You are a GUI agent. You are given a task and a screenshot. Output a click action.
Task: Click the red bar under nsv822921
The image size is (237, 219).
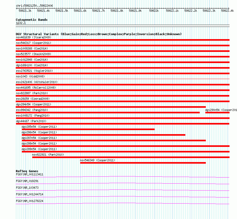(131, 157)
